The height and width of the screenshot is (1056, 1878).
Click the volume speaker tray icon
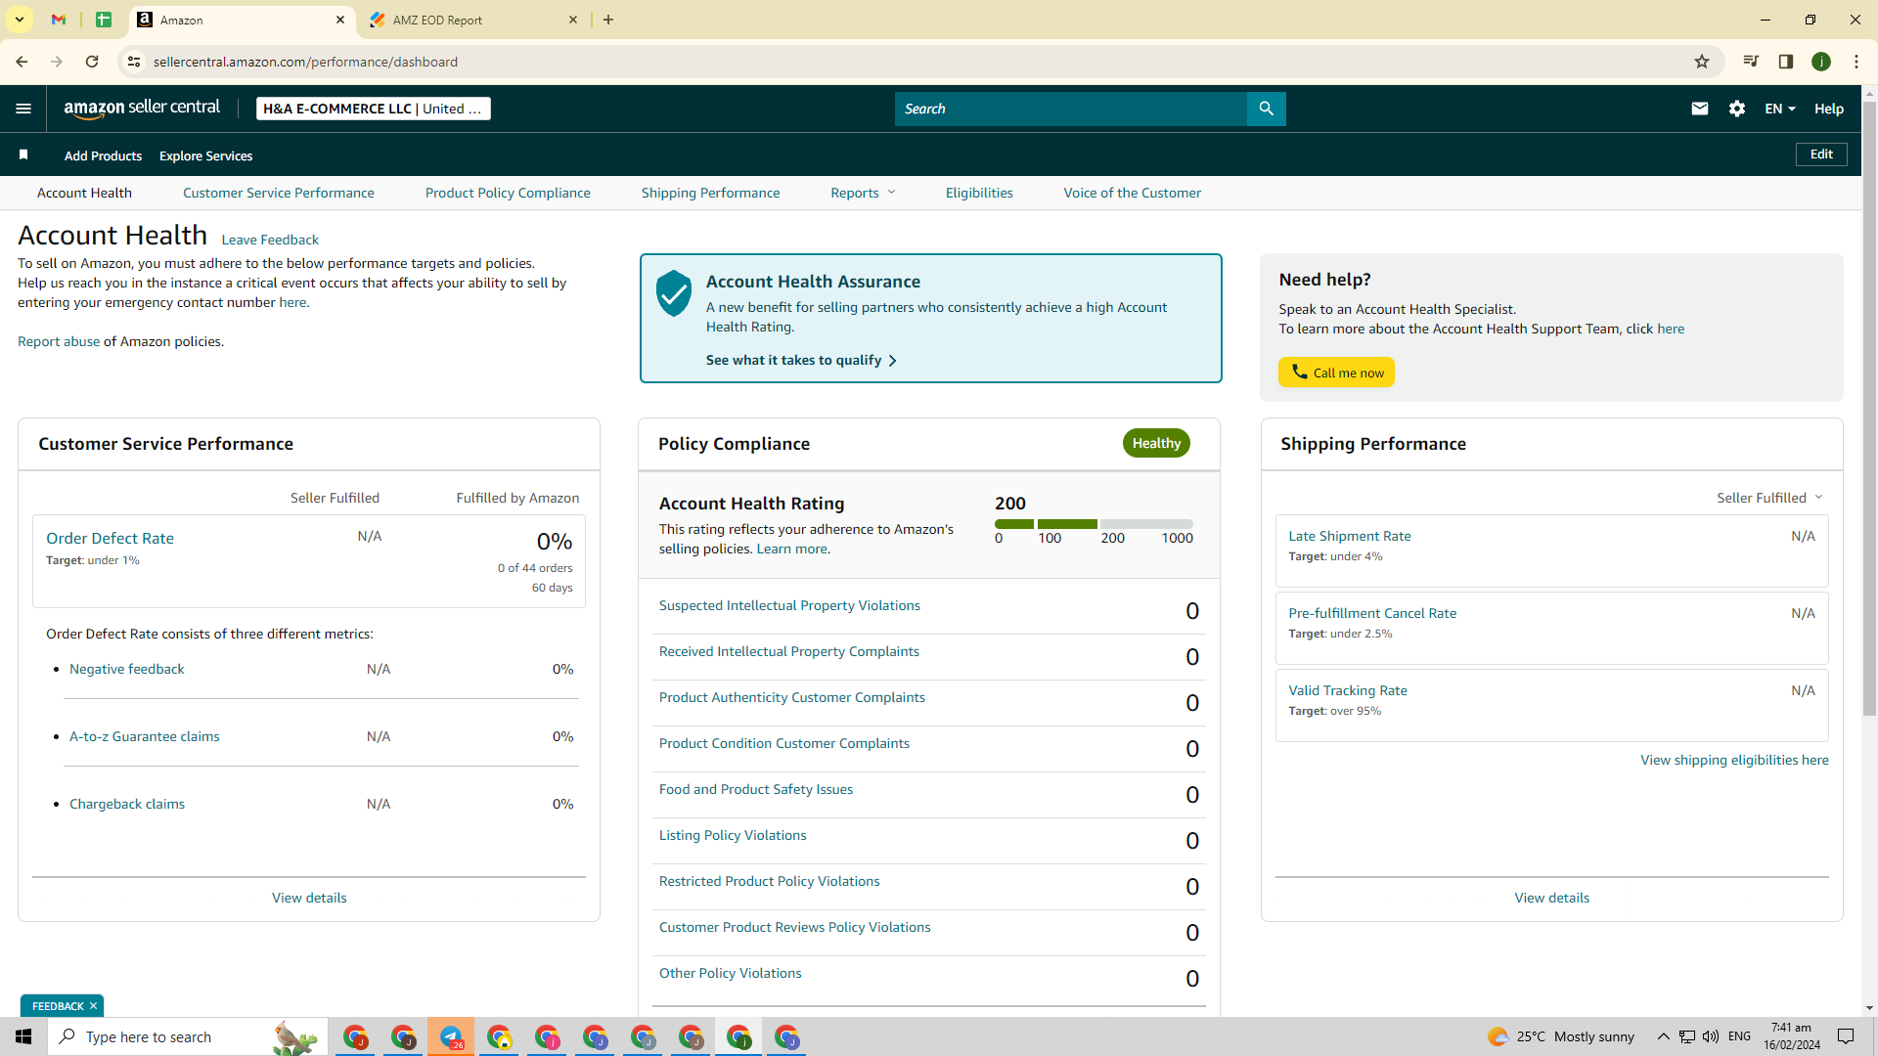[1711, 1036]
